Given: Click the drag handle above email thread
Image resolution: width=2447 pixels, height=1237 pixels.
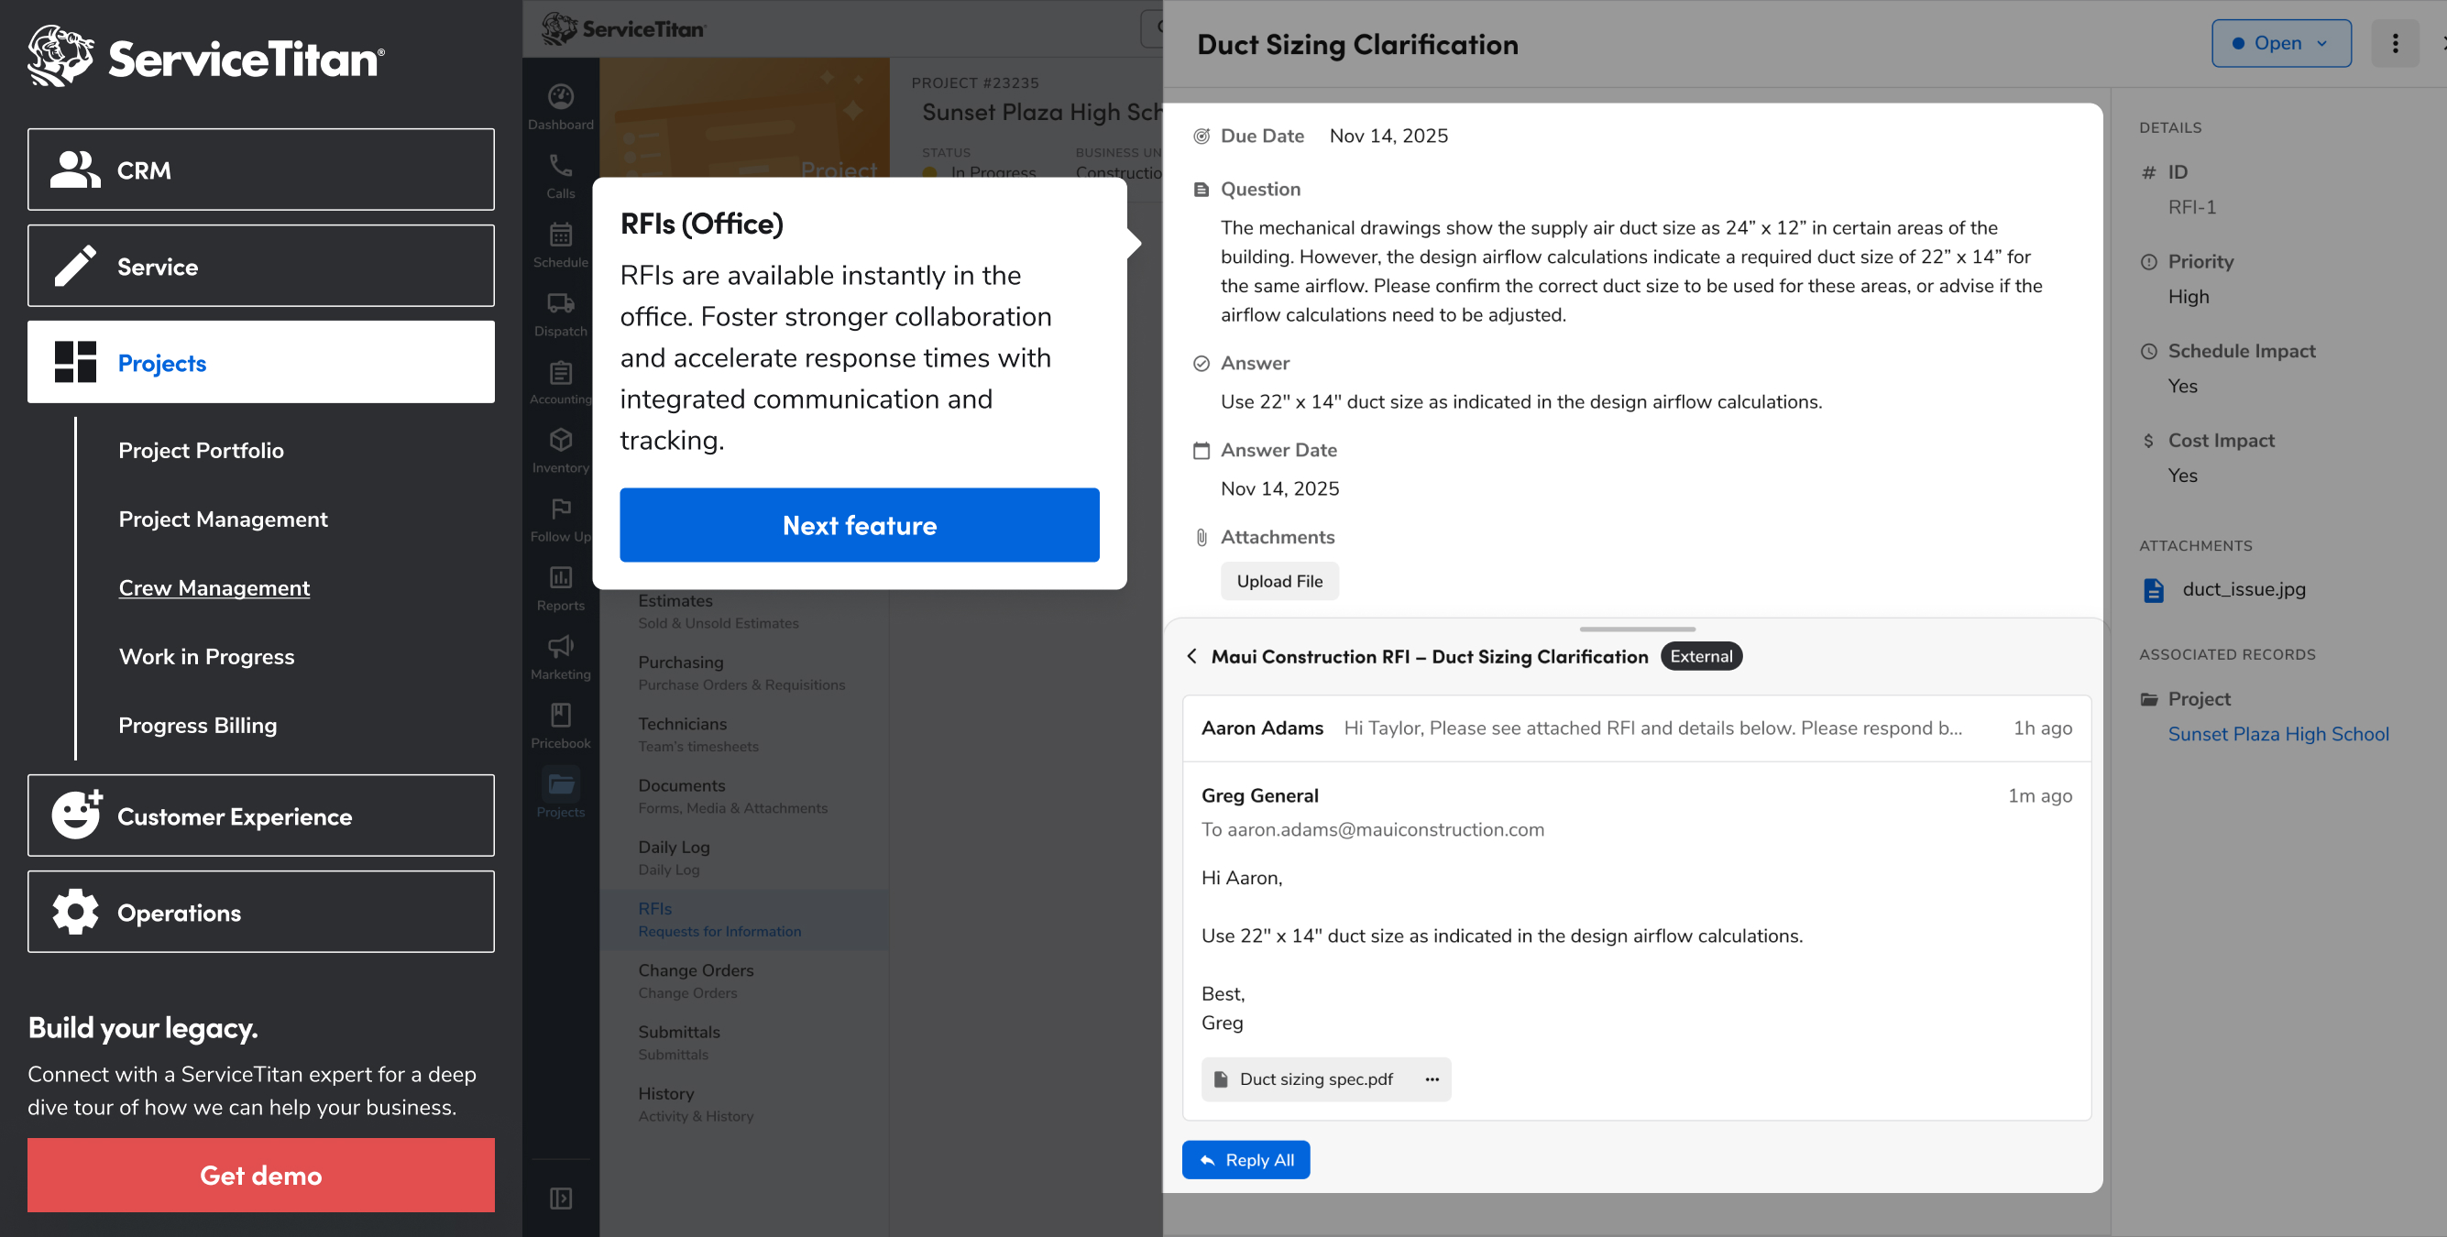Looking at the screenshot, I should (x=1636, y=629).
